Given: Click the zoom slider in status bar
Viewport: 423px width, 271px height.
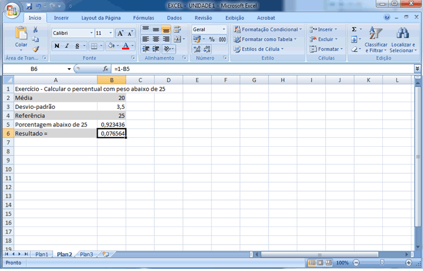Looking at the screenshot, I should [x=383, y=263].
